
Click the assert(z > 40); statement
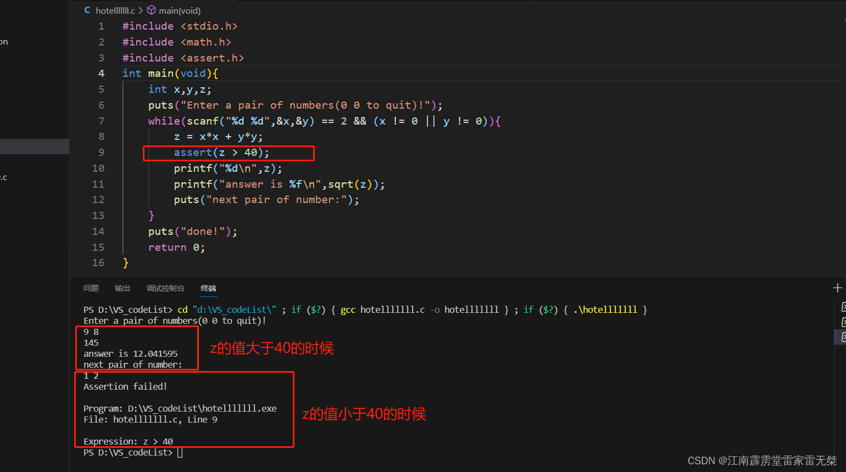(221, 153)
